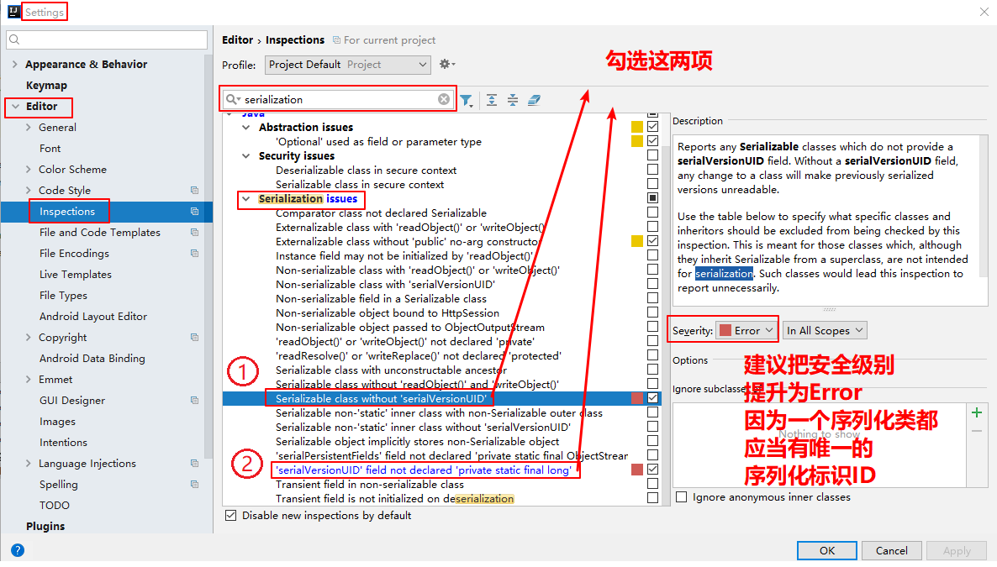Clear the serialization search text
Image resolution: width=997 pixels, height=567 pixels.
[444, 99]
